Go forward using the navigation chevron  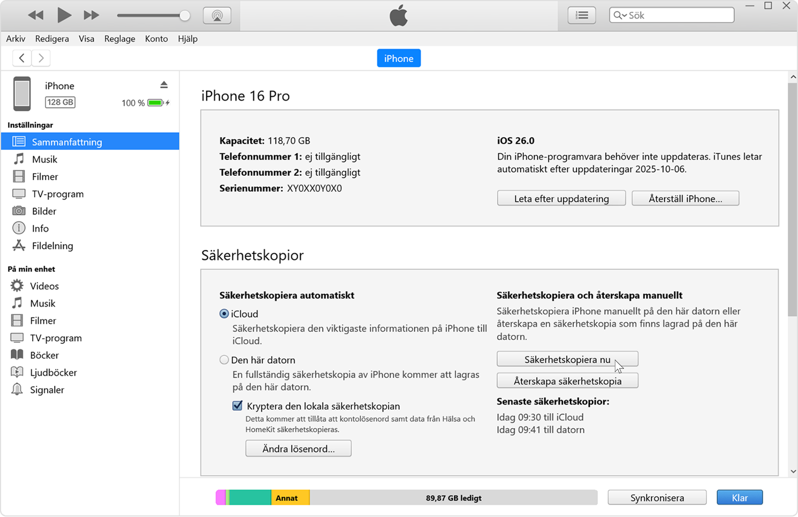40,58
